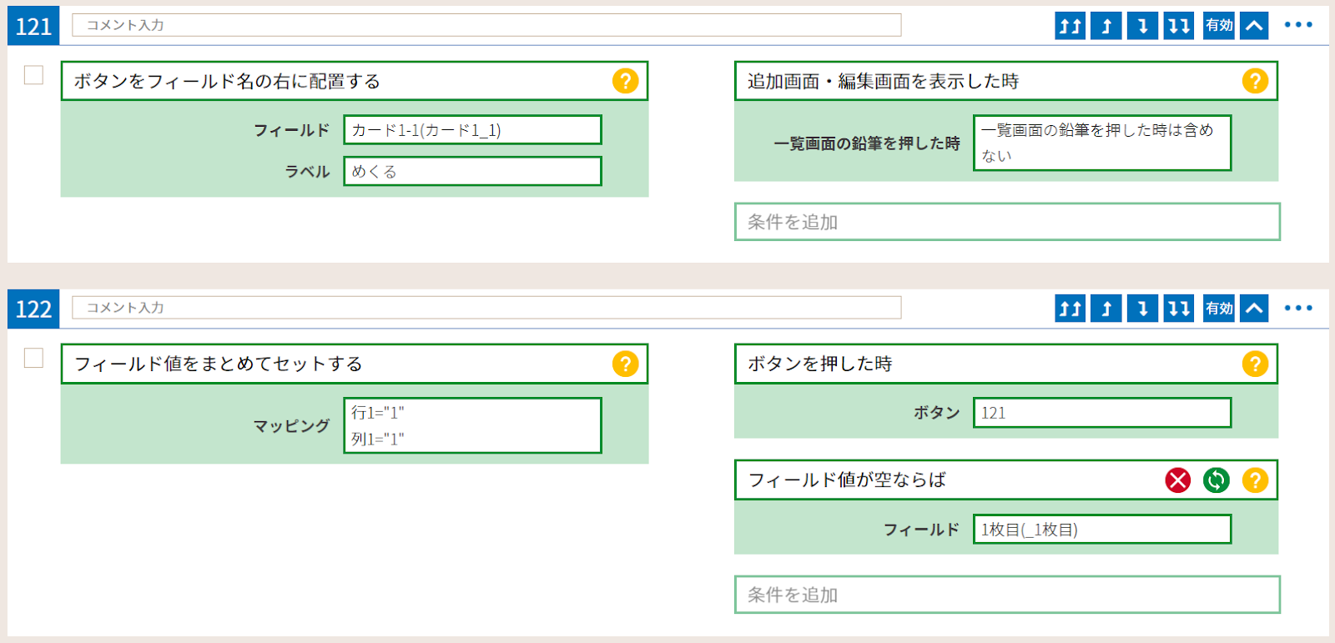Move row 122 to the bottom

click(1179, 309)
